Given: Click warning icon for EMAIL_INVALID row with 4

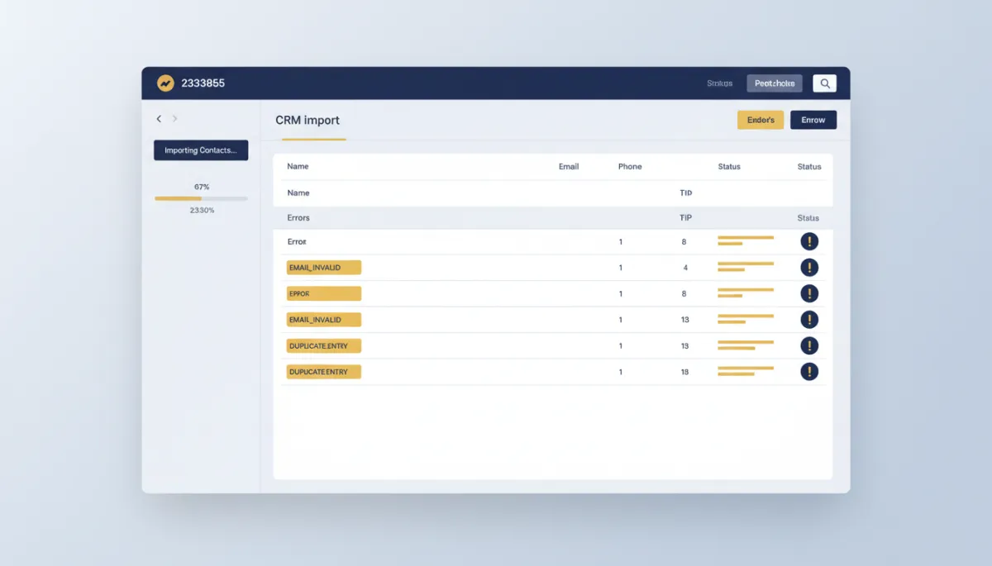Looking at the screenshot, I should coord(809,268).
